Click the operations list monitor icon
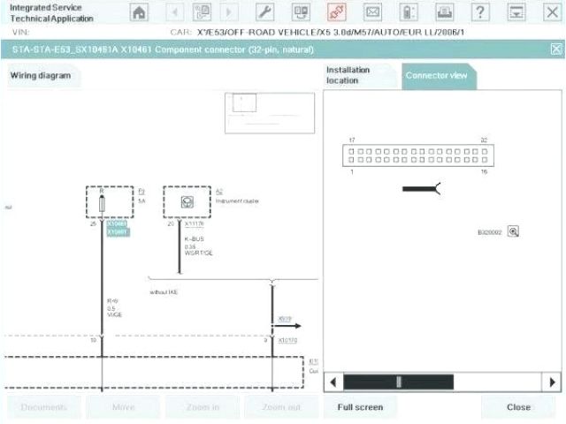 pos(301,12)
